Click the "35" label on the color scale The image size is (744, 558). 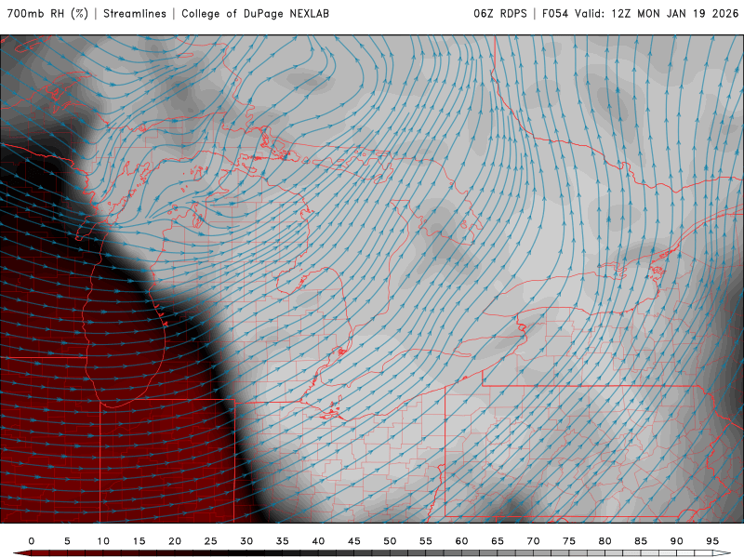tap(283, 541)
